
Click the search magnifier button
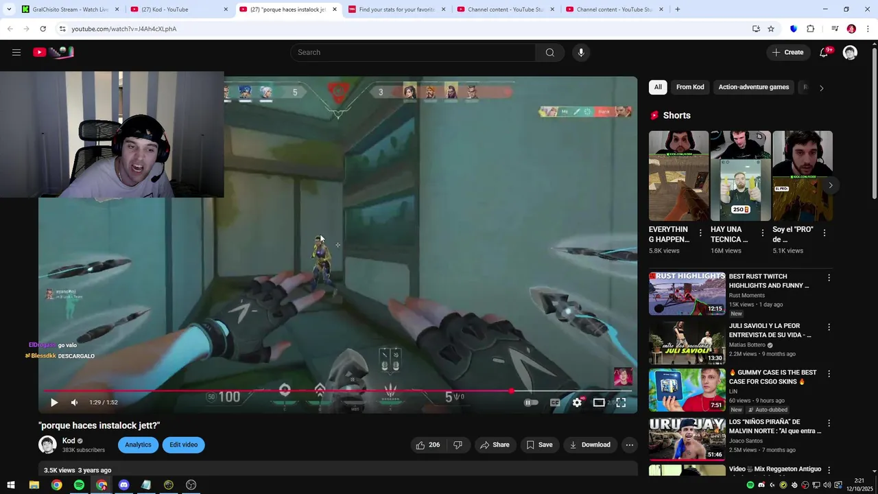coord(550,52)
